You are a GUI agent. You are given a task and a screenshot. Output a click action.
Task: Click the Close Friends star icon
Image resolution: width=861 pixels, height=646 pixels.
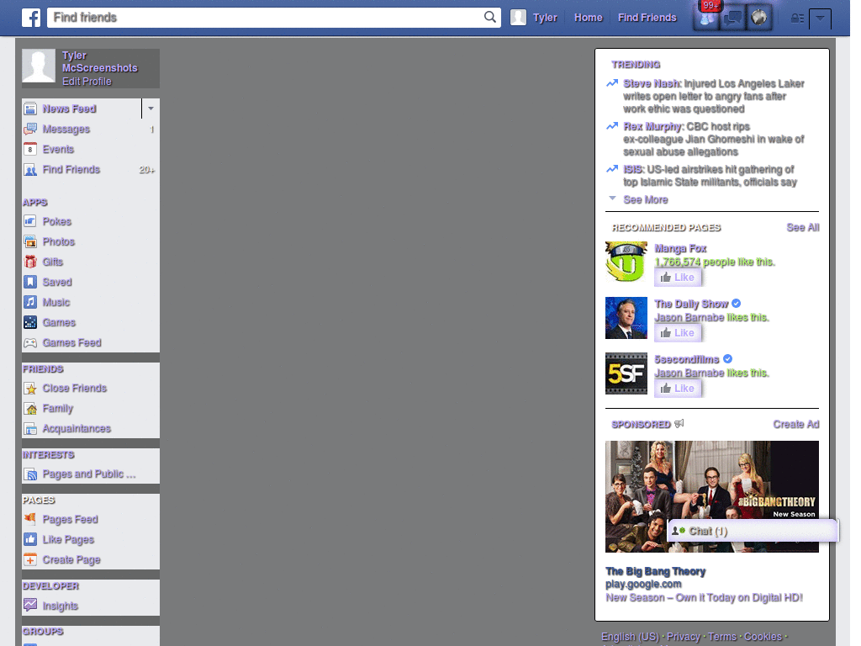coord(30,389)
